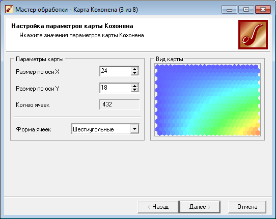Cancel the wizard with 'Отмена'
The height and width of the screenshot is (219, 276).
tap(247, 207)
